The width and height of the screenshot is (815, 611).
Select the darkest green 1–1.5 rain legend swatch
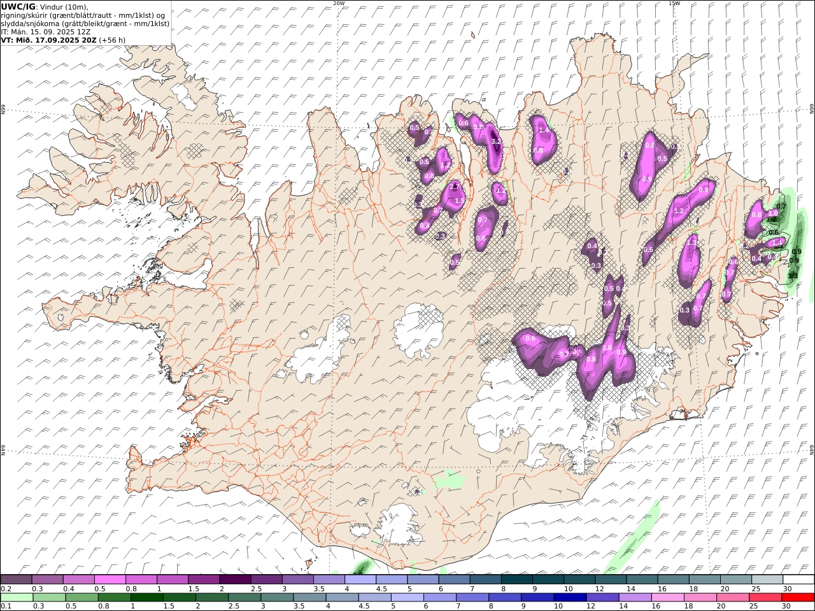click(x=146, y=597)
